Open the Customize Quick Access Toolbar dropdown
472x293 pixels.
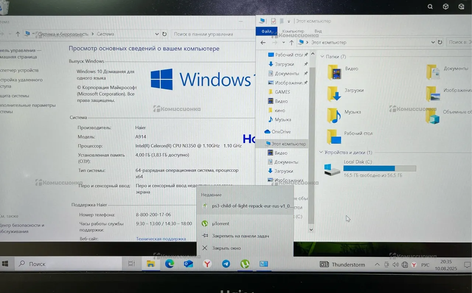(289, 21)
